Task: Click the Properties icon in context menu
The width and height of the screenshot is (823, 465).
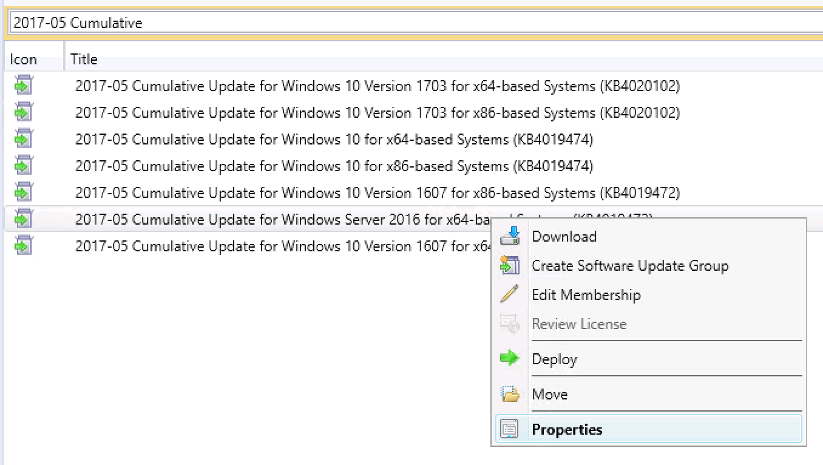Action: pyautogui.click(x=510, y=429)
